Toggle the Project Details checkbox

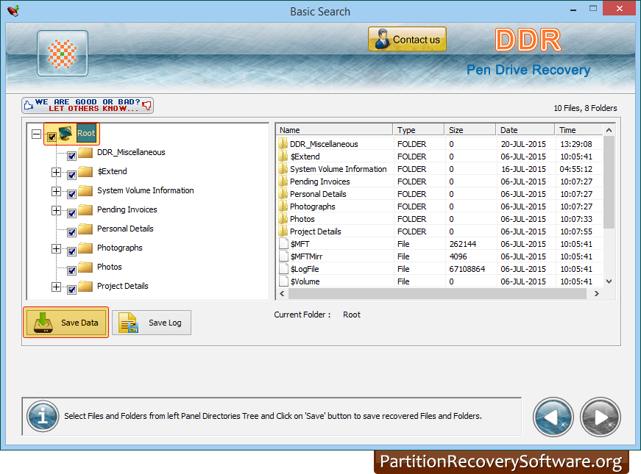click(x=71, y=290)
